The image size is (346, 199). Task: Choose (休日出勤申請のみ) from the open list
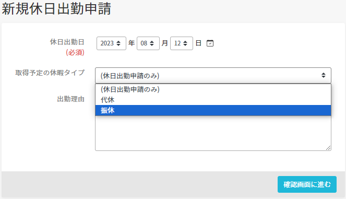213,89
